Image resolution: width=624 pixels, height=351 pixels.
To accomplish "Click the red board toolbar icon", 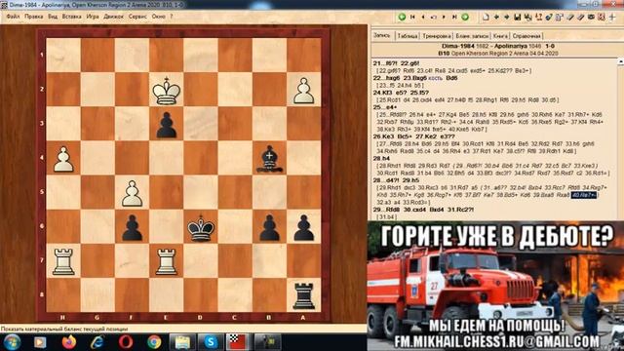I will [x=602, y=17].
